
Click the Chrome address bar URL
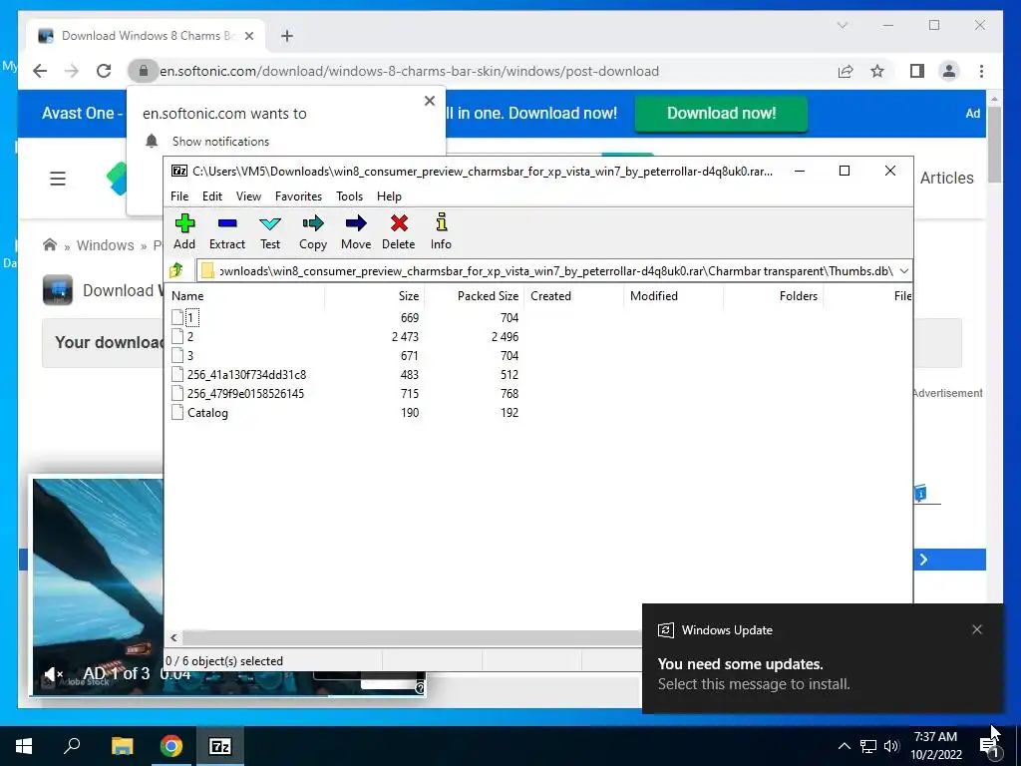[410, 71]
